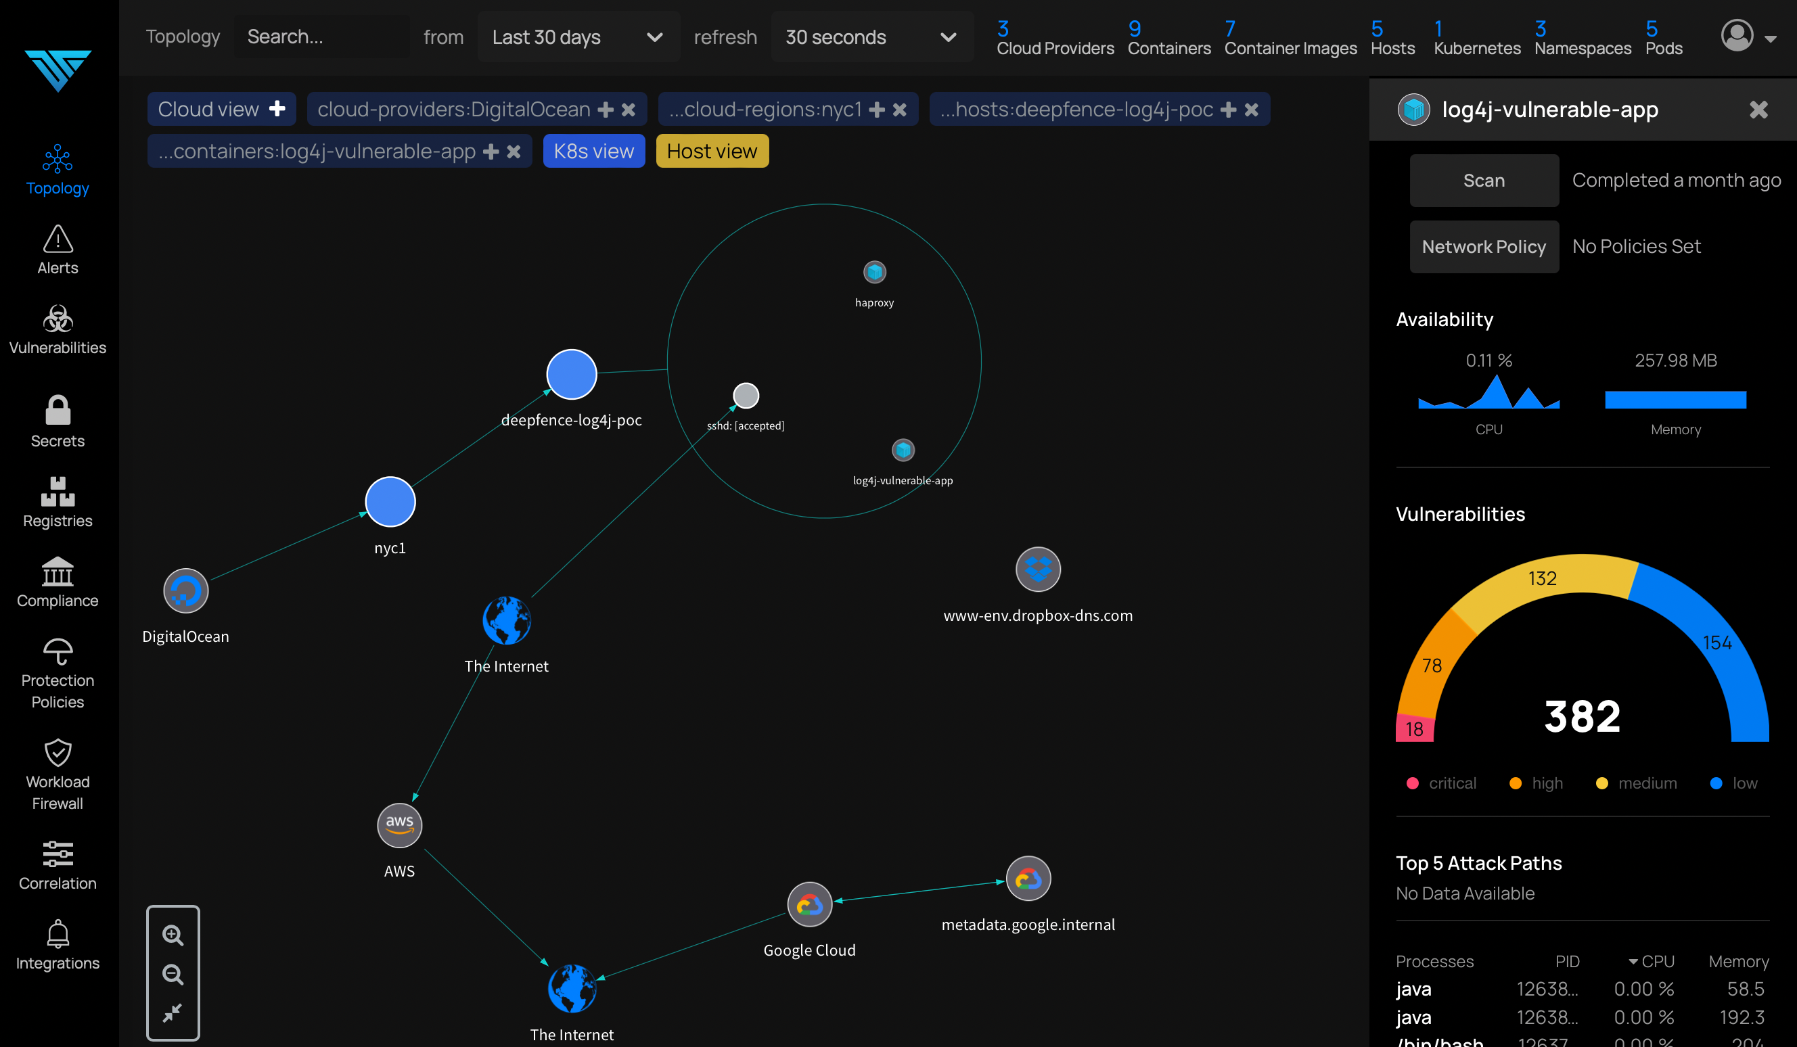Open the 3 Namespaces summary
The image size is (1797, 1047).
pos(1583,38)
